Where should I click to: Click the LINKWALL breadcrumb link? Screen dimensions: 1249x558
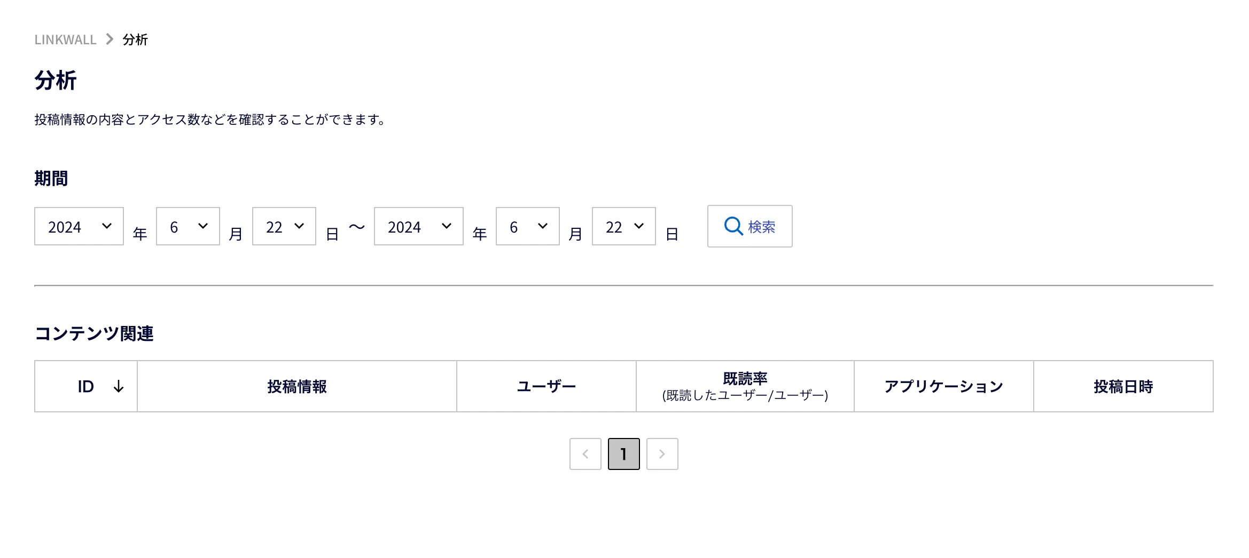point(65,39)
